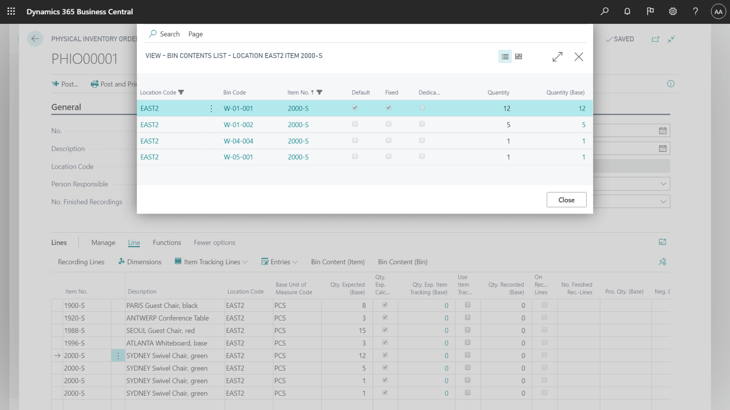Toggle Fixed checkbox for bin W-04-004
730x410 pixels.
click(x=388, y=140)
